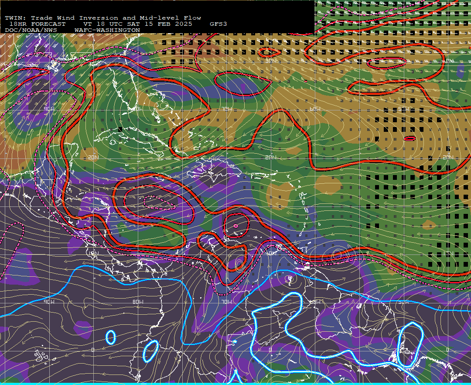Click the 20N label on the 85W line
The height and width of the screenshot is (385, 471).
coord(93,157)
